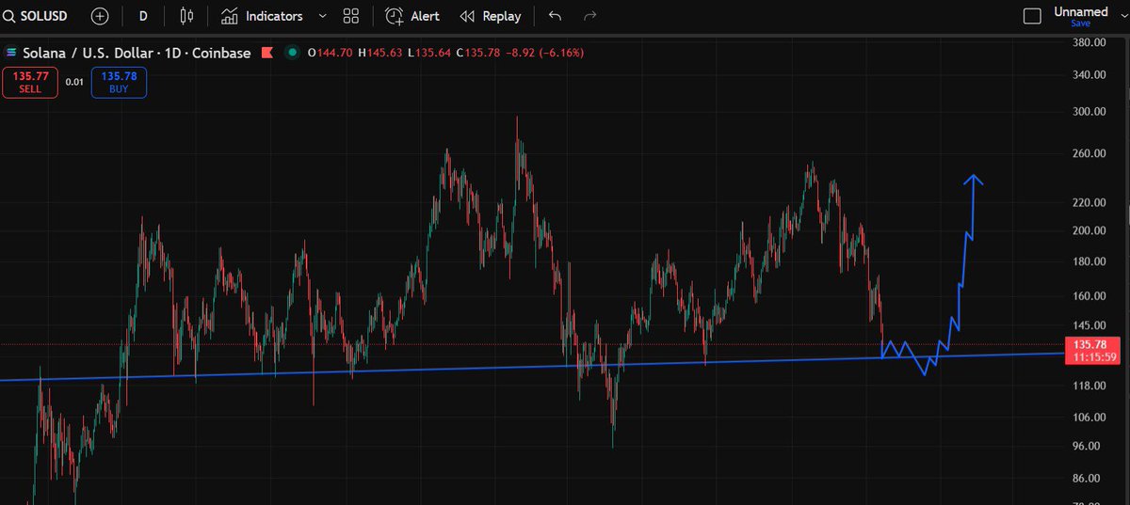Click the alarm clock icon on Alert

point(395,16)
